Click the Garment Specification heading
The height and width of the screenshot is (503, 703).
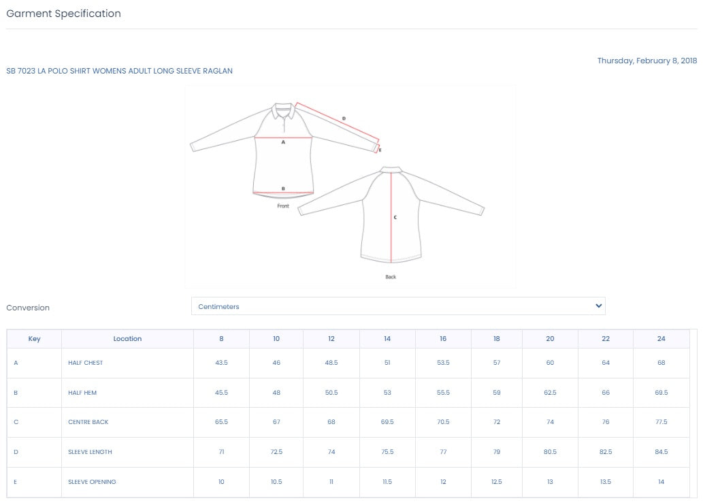pos(63,14)
